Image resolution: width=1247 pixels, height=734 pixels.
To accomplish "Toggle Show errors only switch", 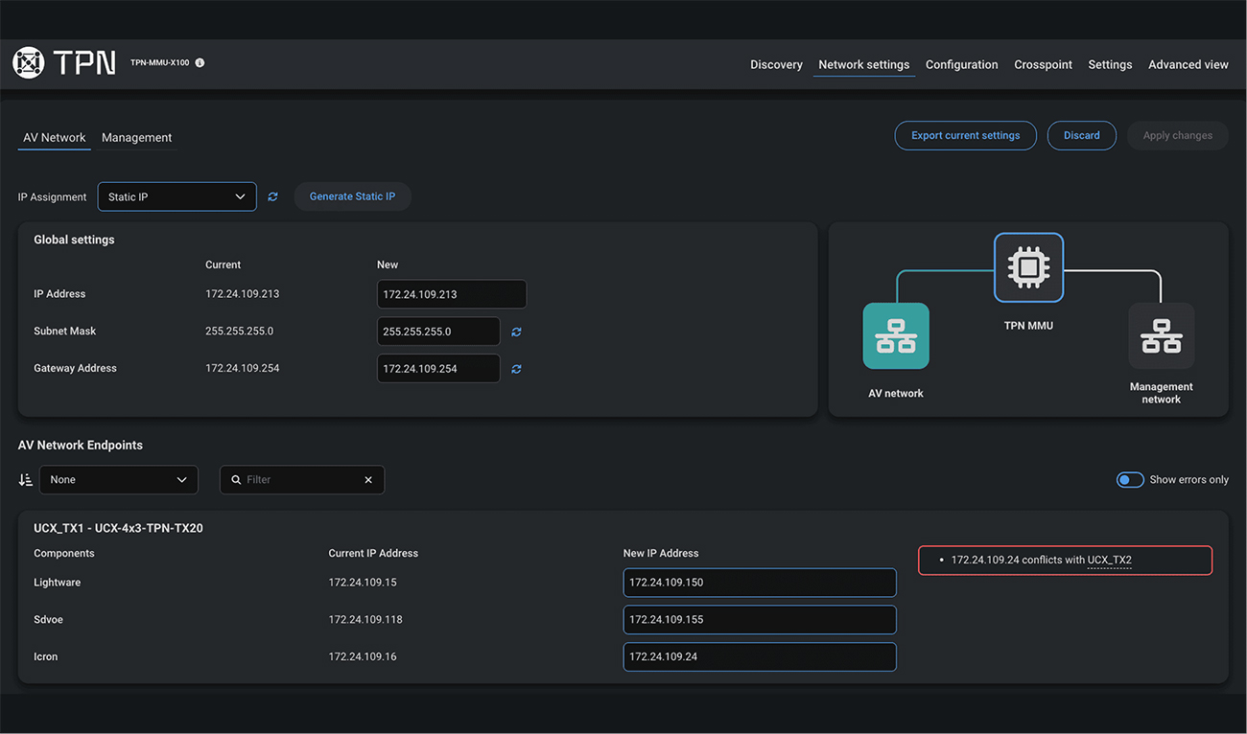I will [1129, 479].
